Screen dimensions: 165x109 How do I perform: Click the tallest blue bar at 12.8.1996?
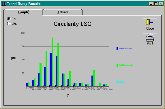pos(50,70)
